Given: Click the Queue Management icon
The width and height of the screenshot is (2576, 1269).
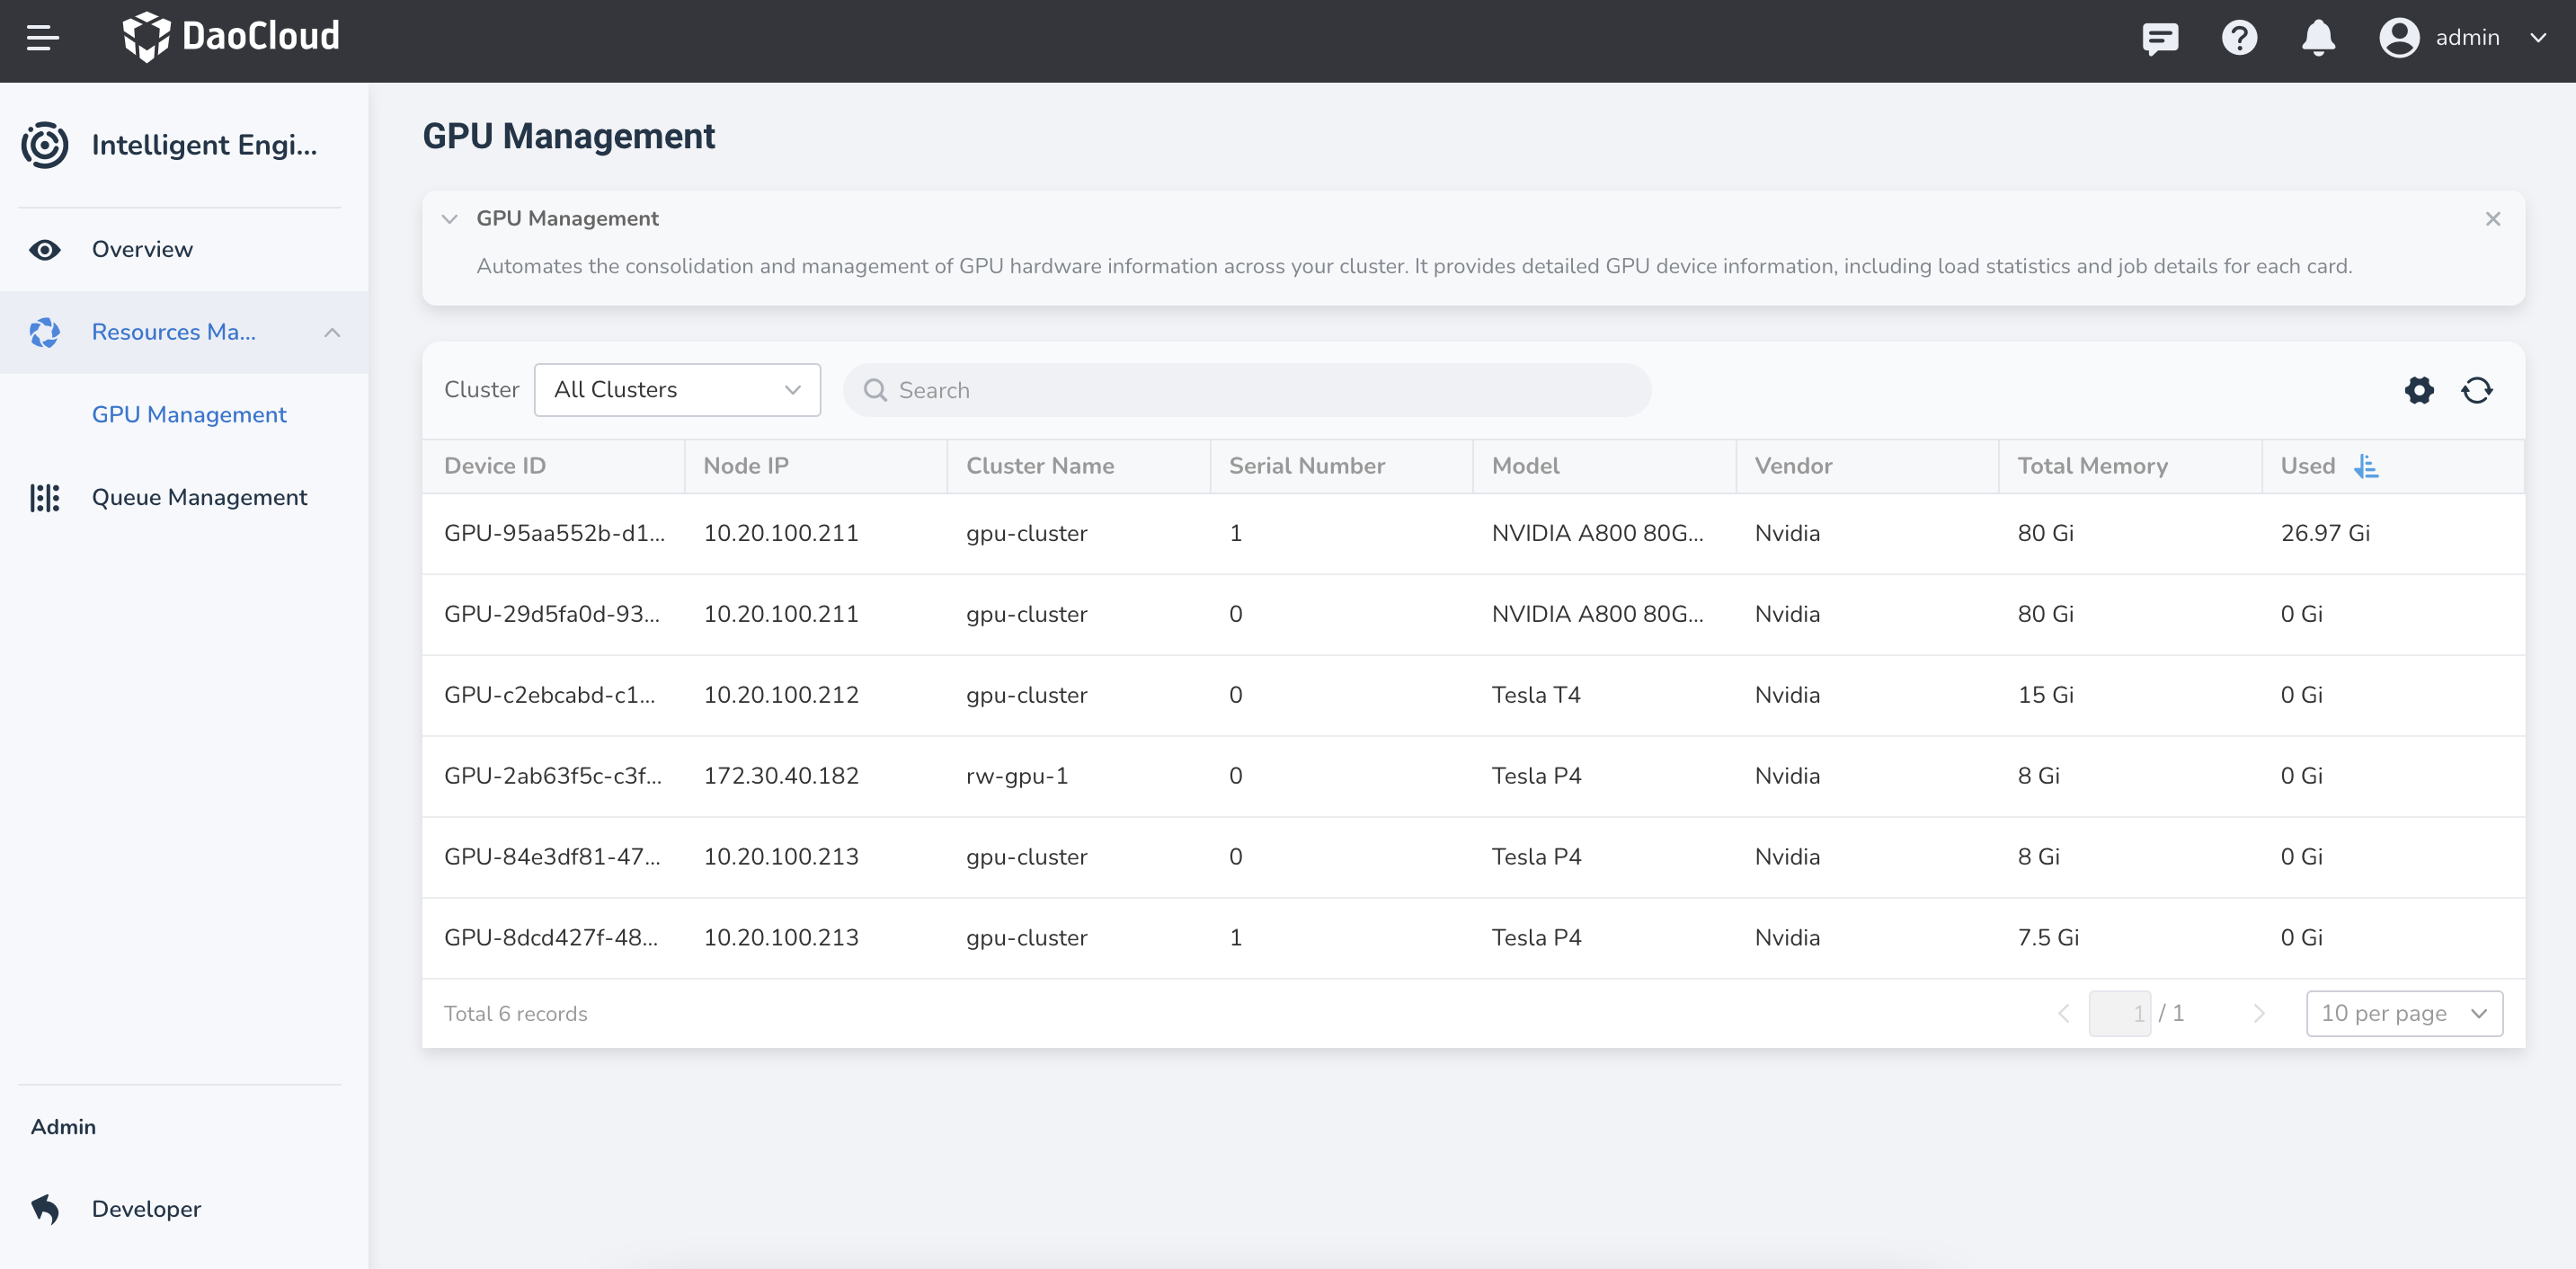Looking at the screenshot, I should (x=44, y=497).
